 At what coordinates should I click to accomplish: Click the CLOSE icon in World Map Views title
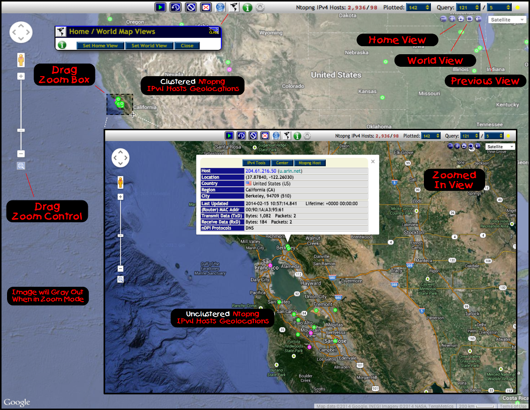pyautogui.click(x=214, y=31)
